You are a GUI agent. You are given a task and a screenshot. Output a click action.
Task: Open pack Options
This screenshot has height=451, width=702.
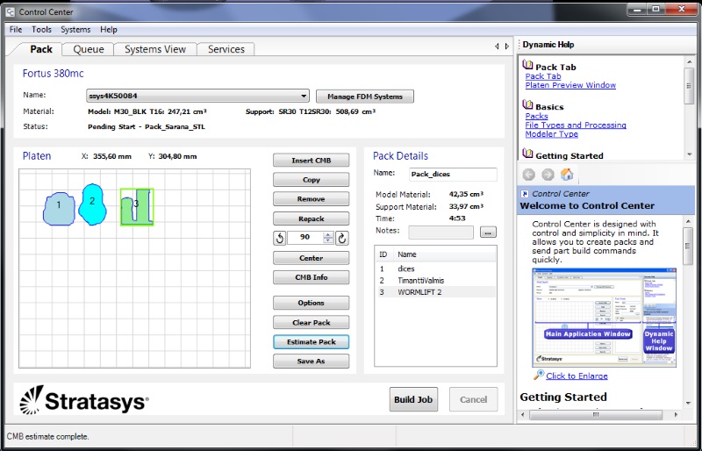tap(312, 303)
